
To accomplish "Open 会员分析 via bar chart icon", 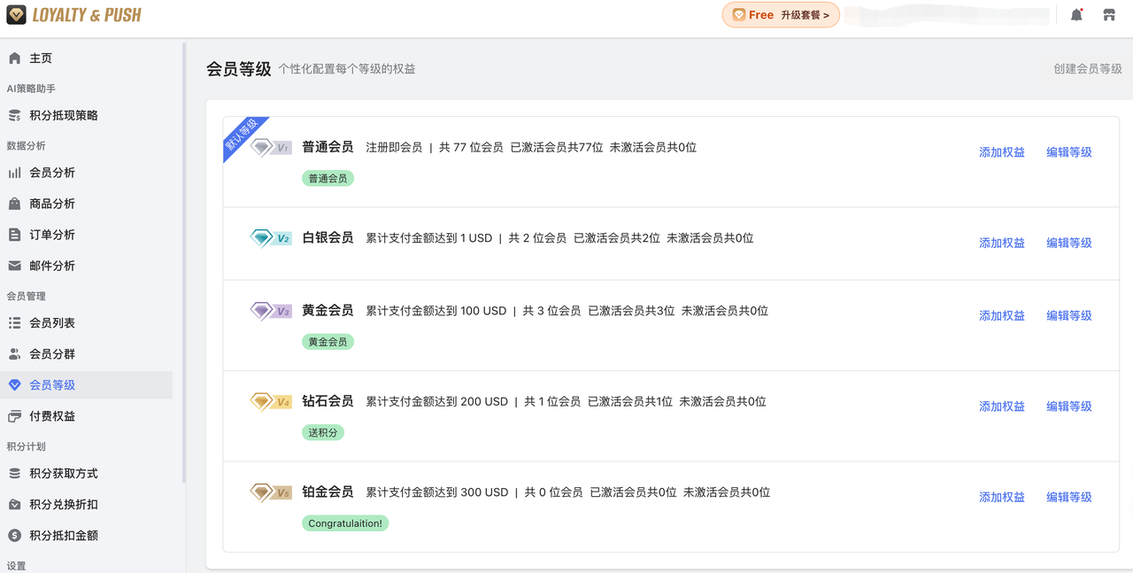I will pyautogui.click(x=16, y=172).
